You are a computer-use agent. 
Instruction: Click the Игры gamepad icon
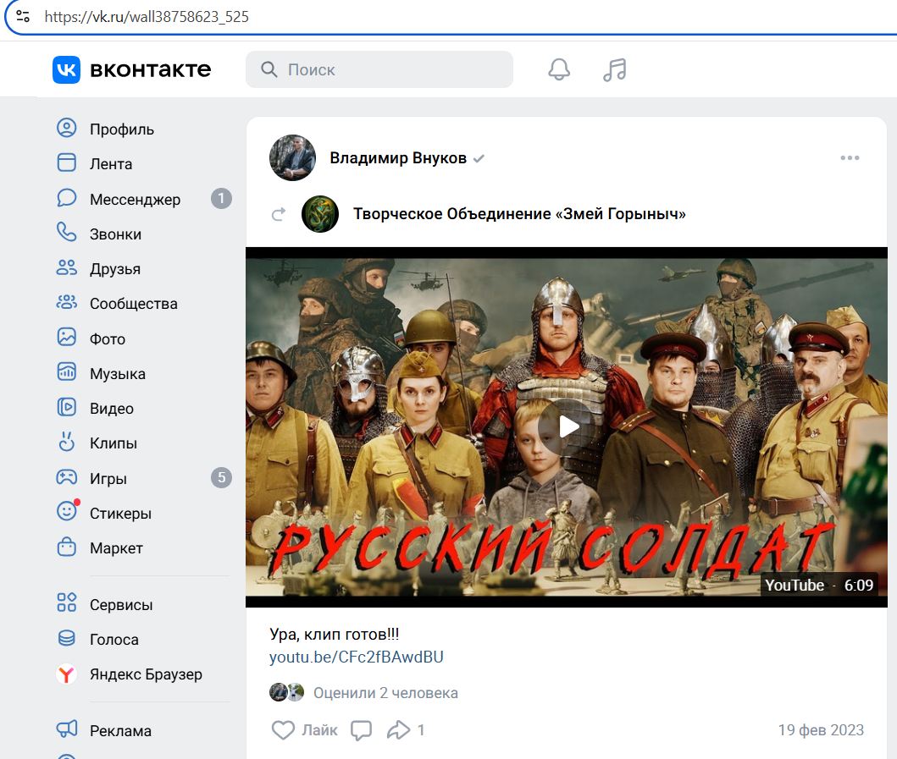[x=66, y=476]
